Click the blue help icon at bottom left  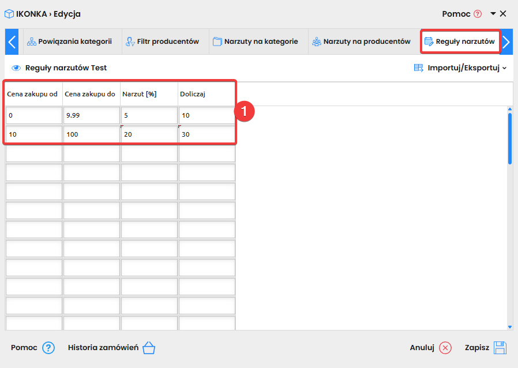48,348
